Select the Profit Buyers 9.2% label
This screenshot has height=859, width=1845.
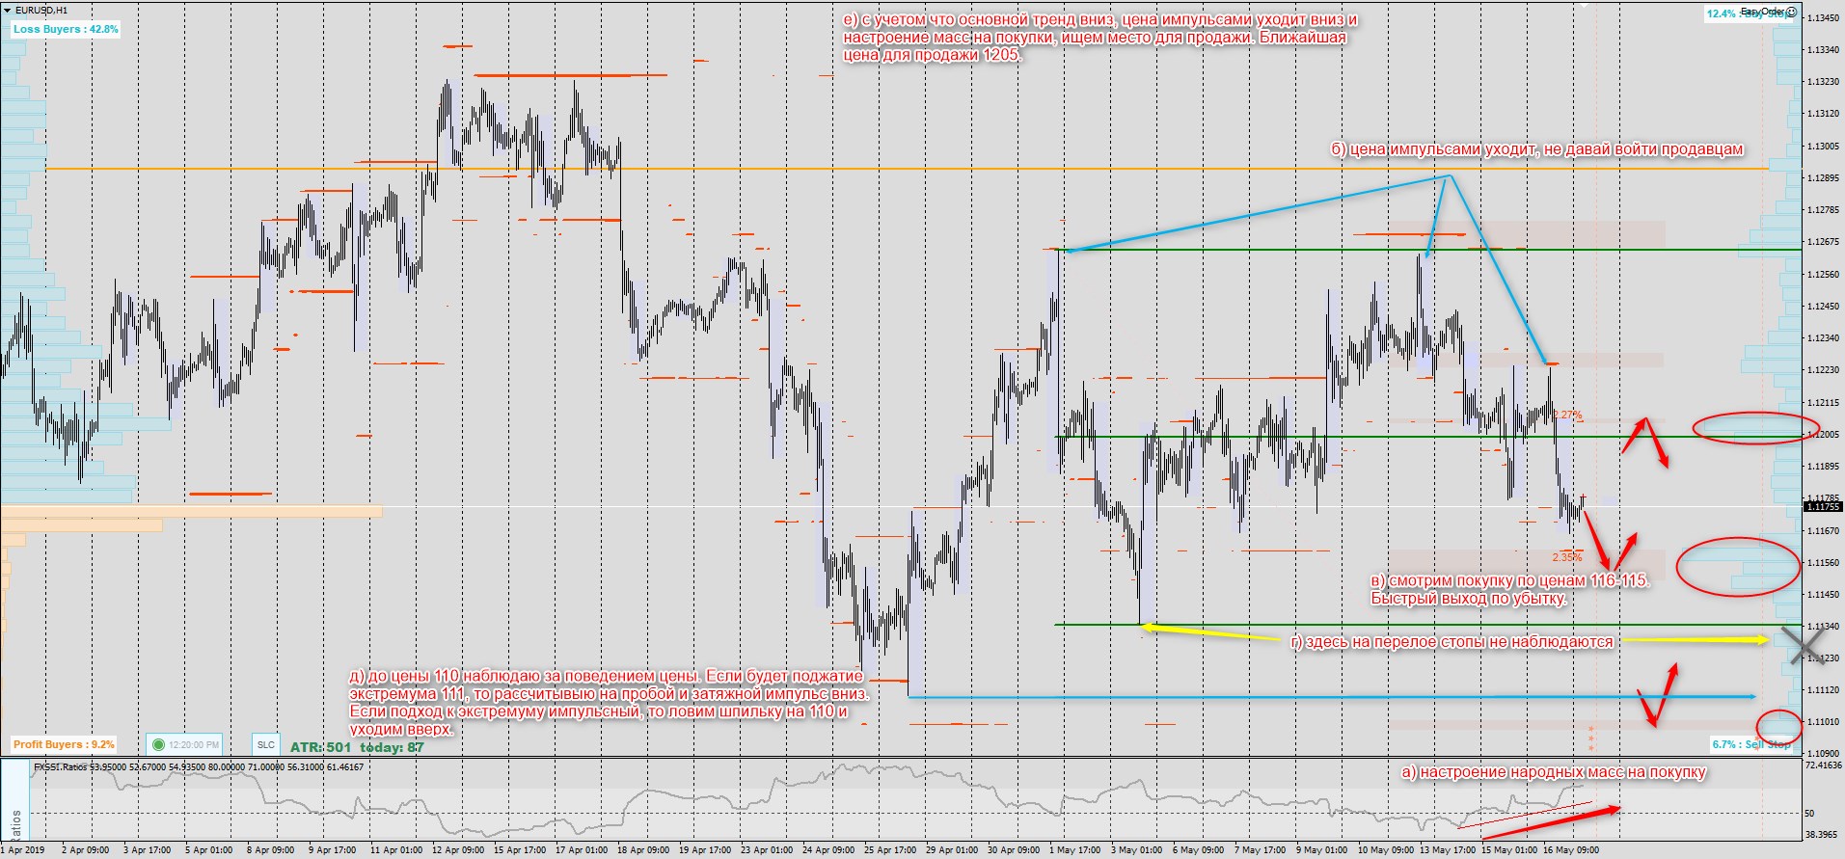[x=64, y=744]
